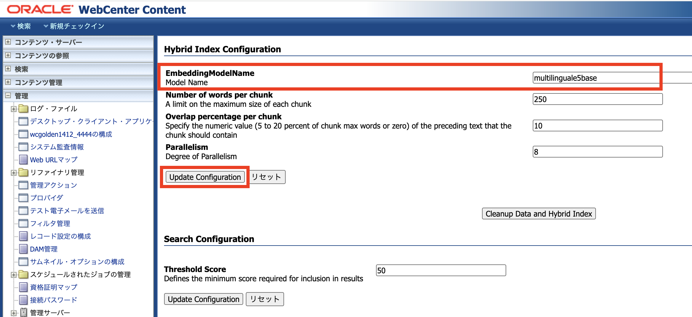Click リセット button under Hybrid Index

tap(267, 177)
